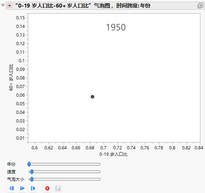Click the grayed-out save disk icon
This screenshot has height=193, width=205.
click(58, 188)
